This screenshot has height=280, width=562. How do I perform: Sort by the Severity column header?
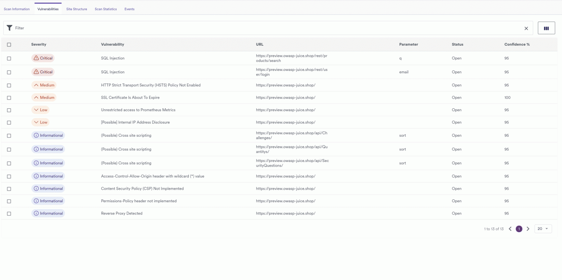(x=39, y=45)
